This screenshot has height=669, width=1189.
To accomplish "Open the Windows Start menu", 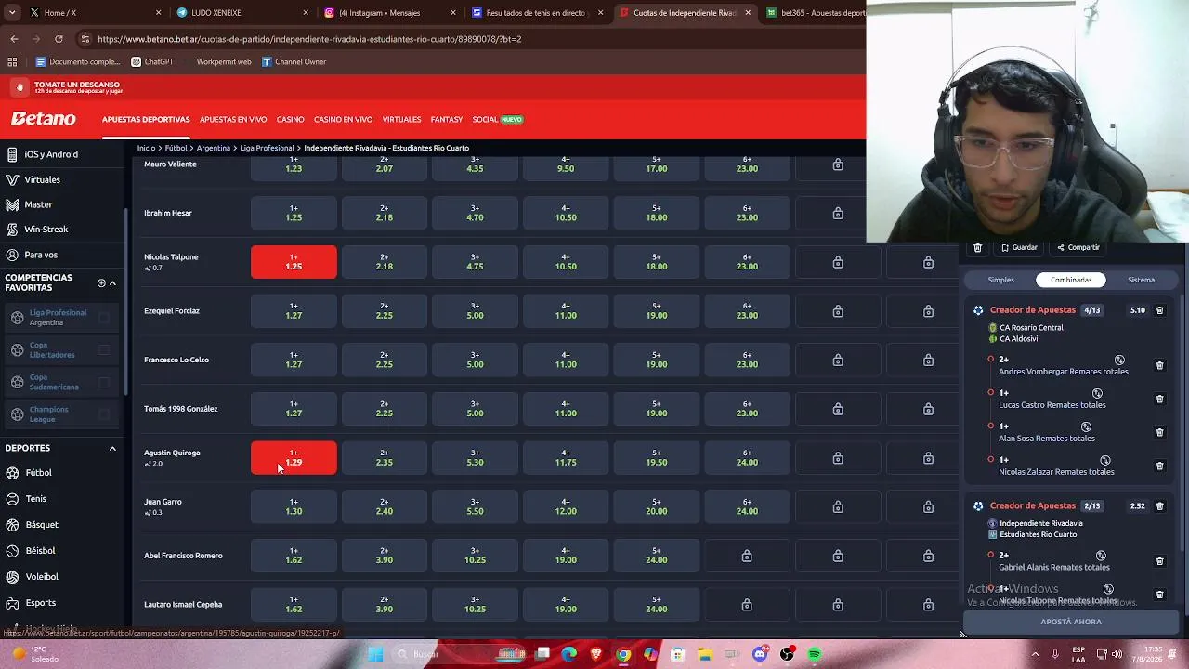I will coord(375,654).
